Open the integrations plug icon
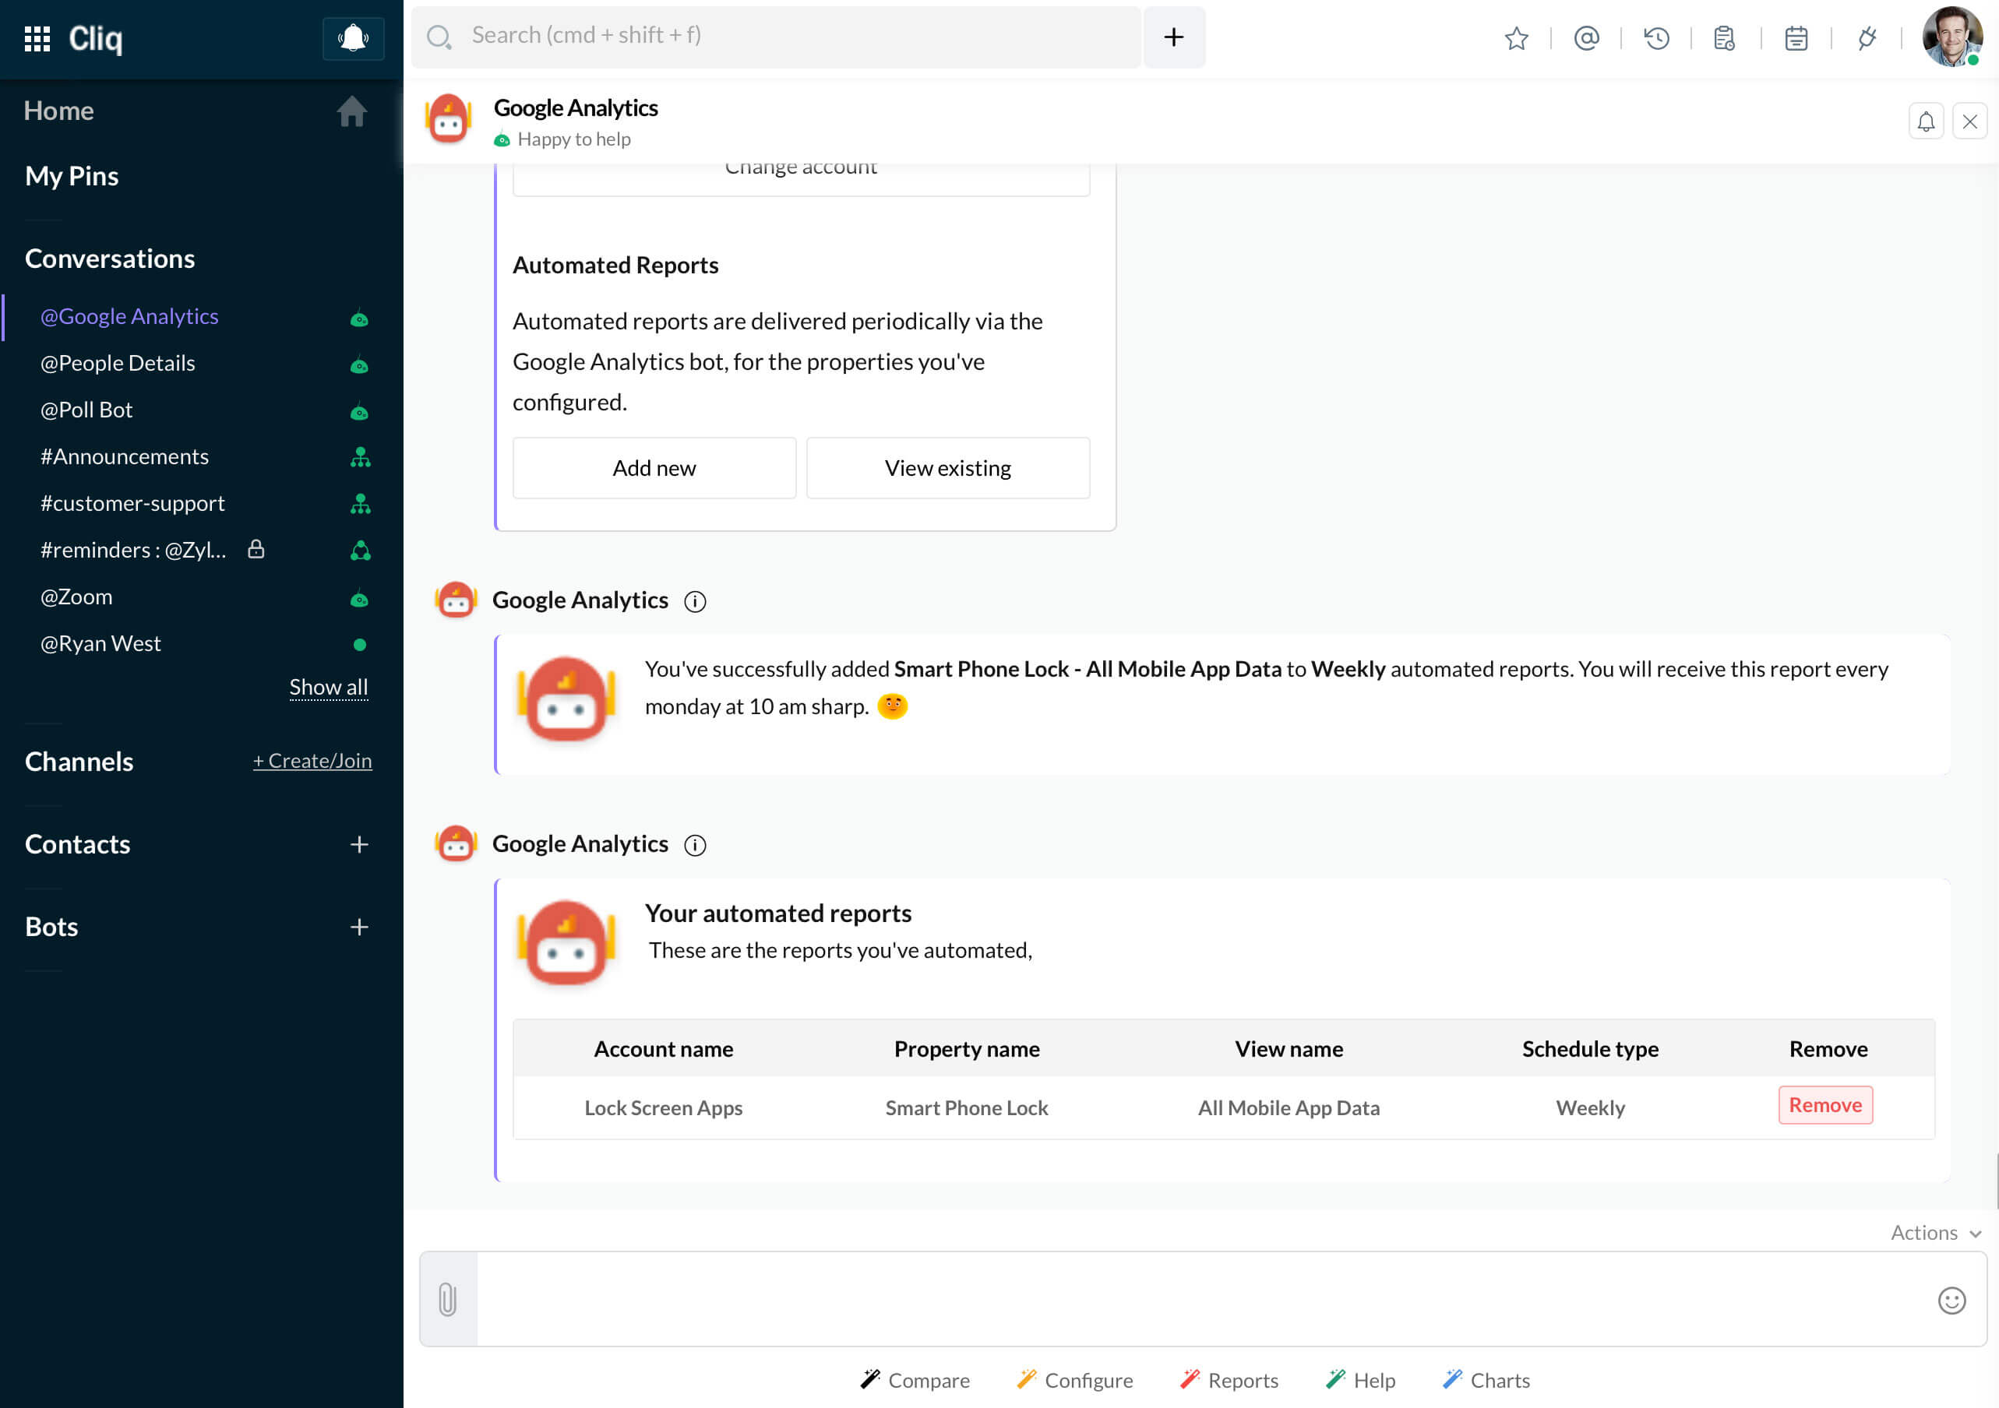The width and height of the screenshot is (1999, 1408). [1866, 38]
